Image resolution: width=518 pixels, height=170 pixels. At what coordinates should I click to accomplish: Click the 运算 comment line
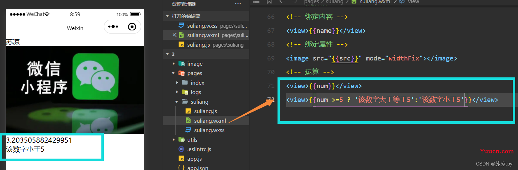click(310, 72)
